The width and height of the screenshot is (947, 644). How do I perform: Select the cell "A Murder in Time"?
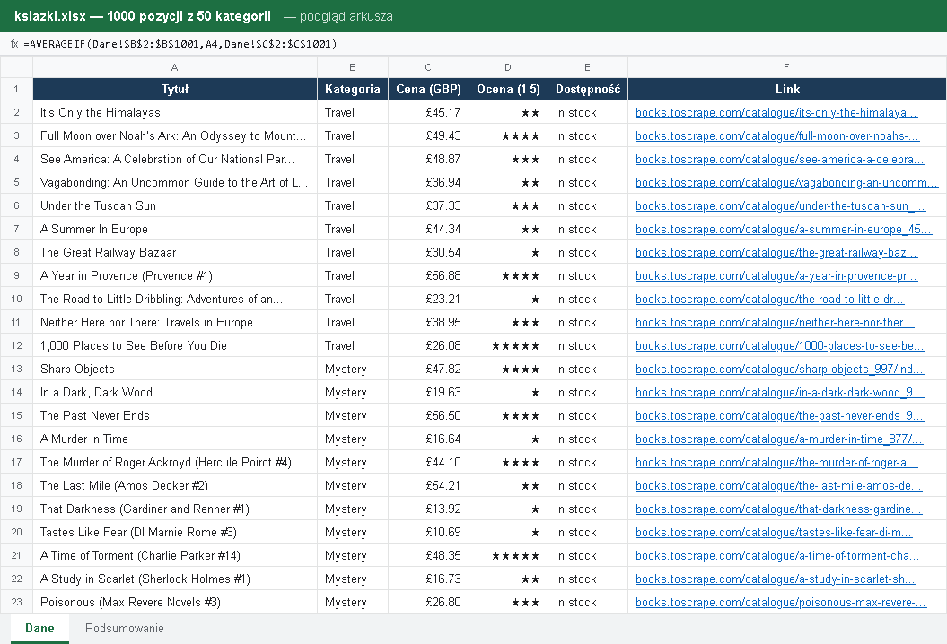click(x=175, y=439)
